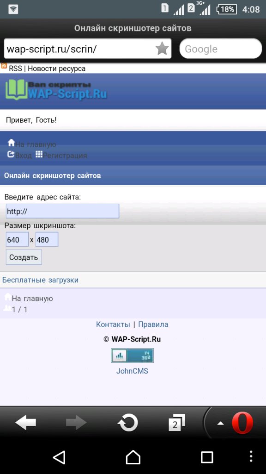Select the 640 width field
The image size is (266, 474).
17,240
